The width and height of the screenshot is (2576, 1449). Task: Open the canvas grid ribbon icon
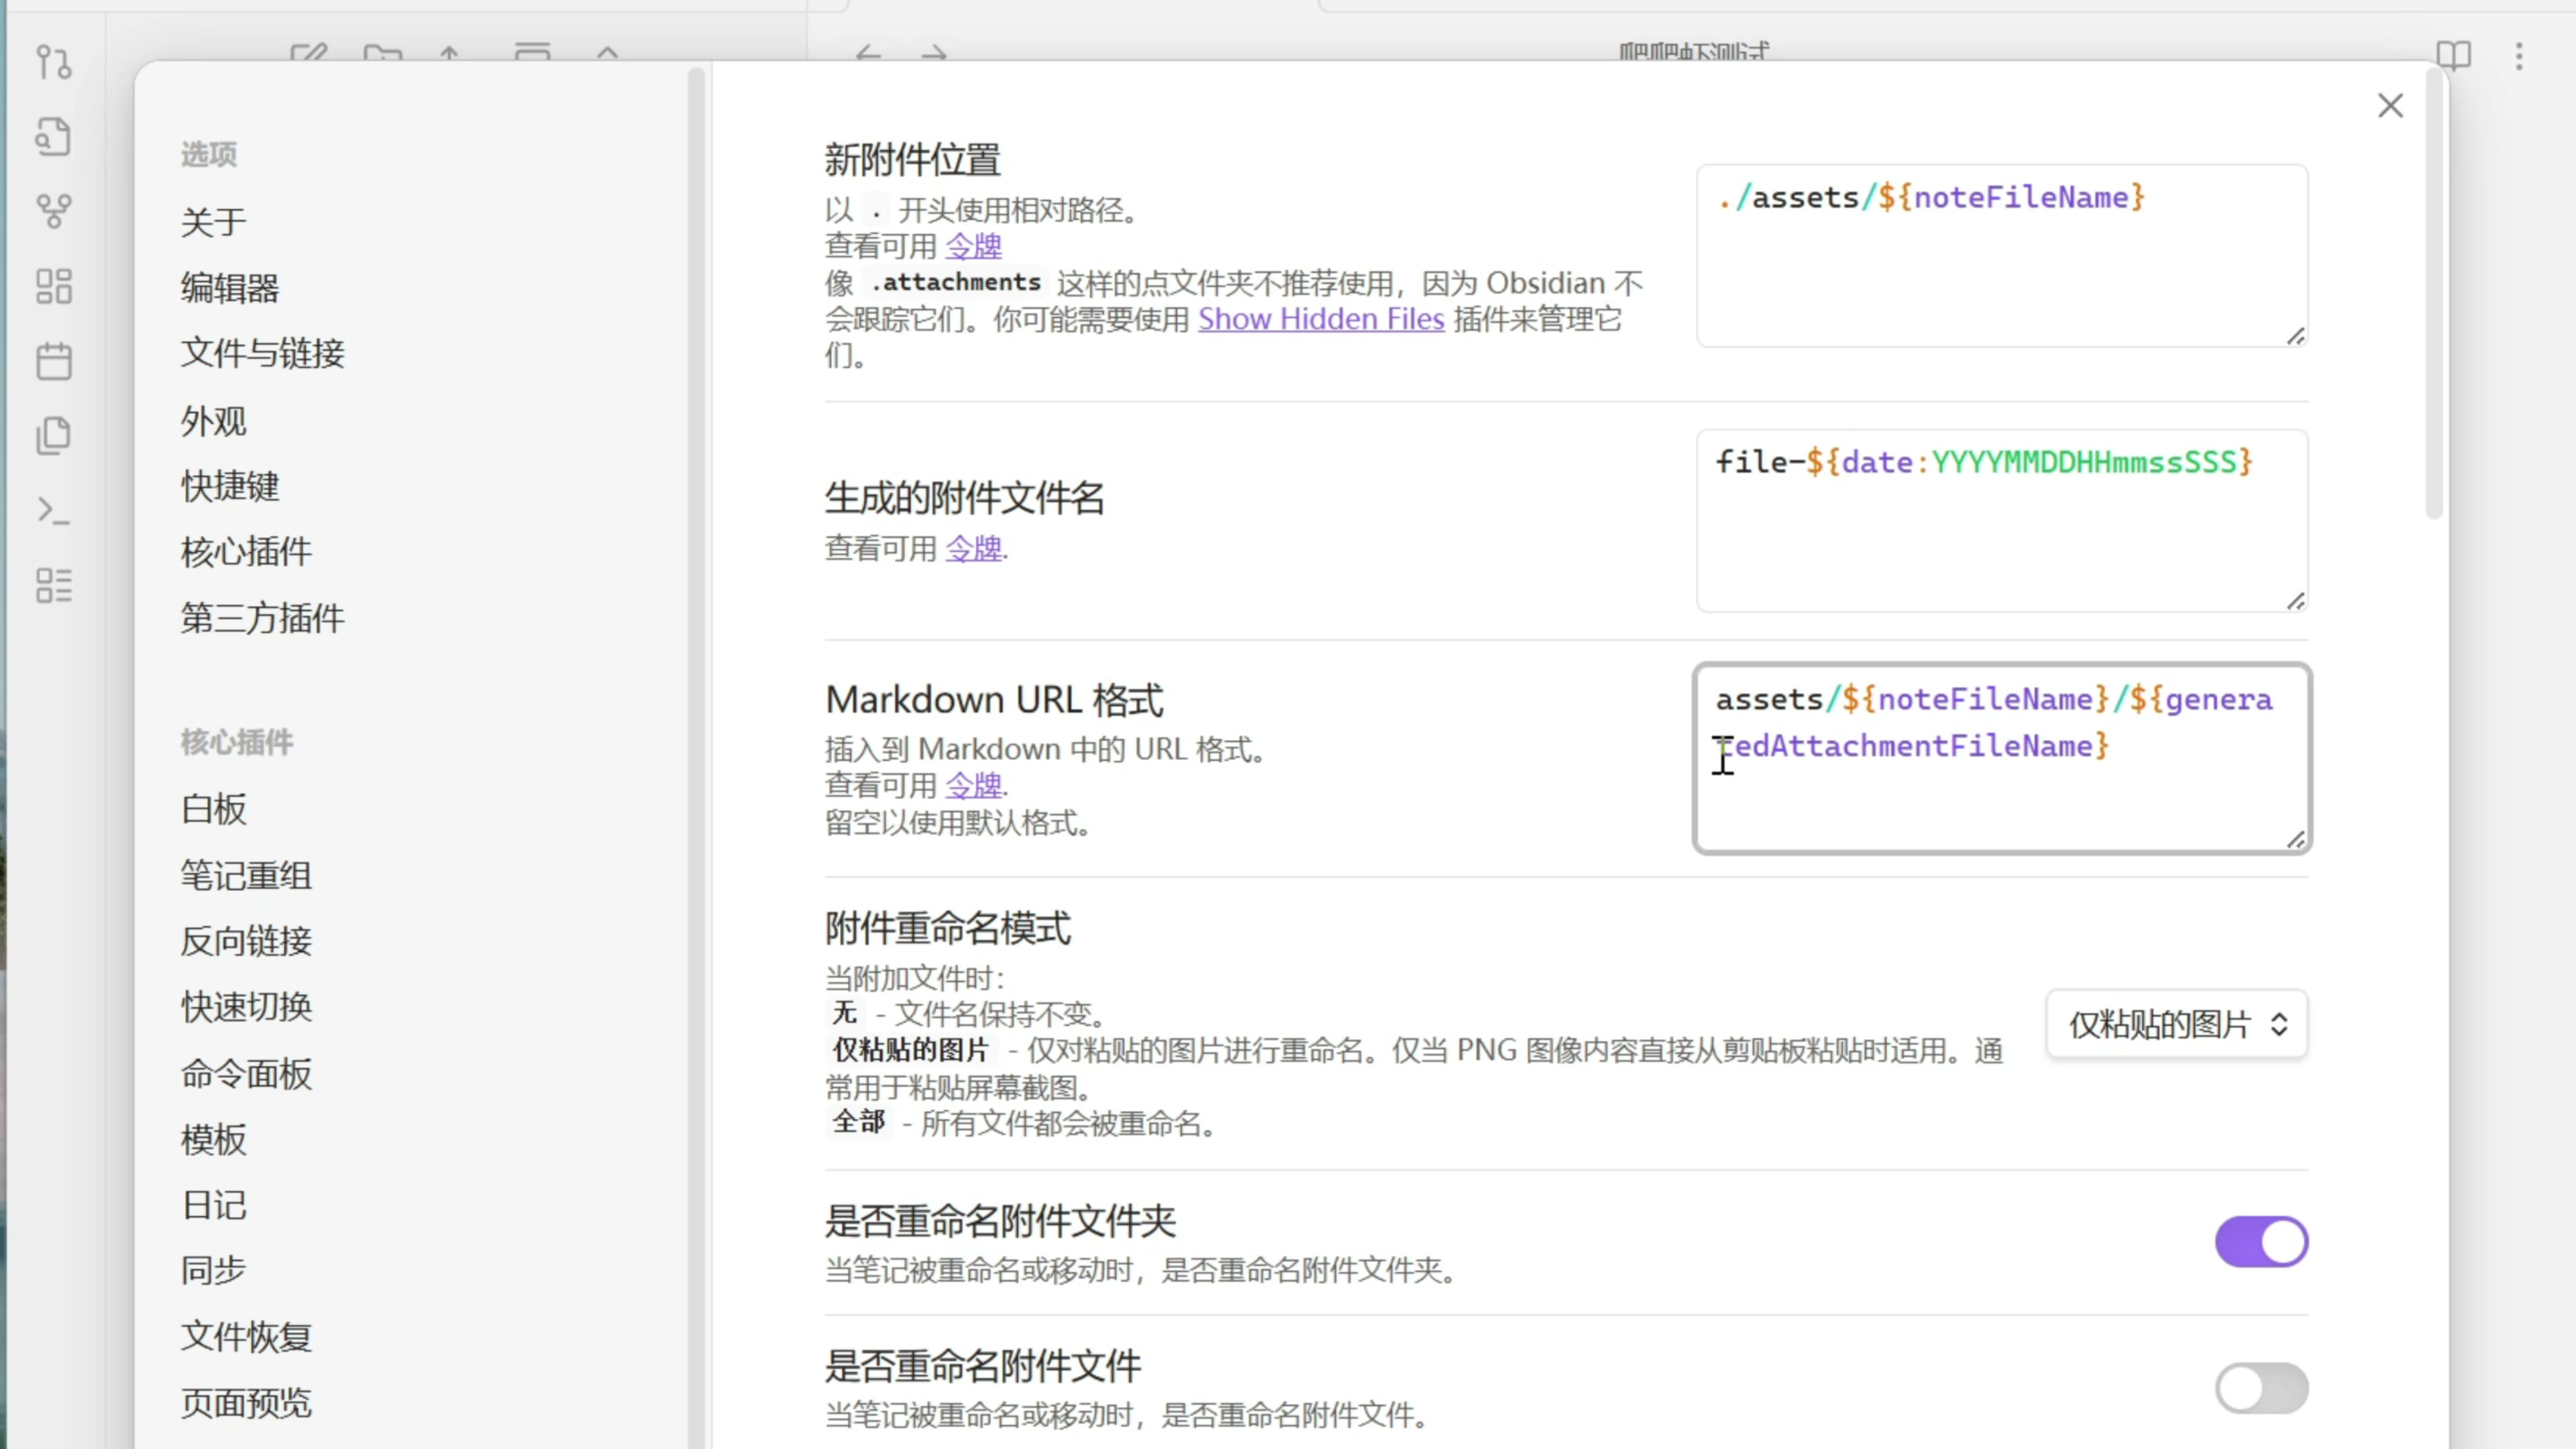coord(54,286)
